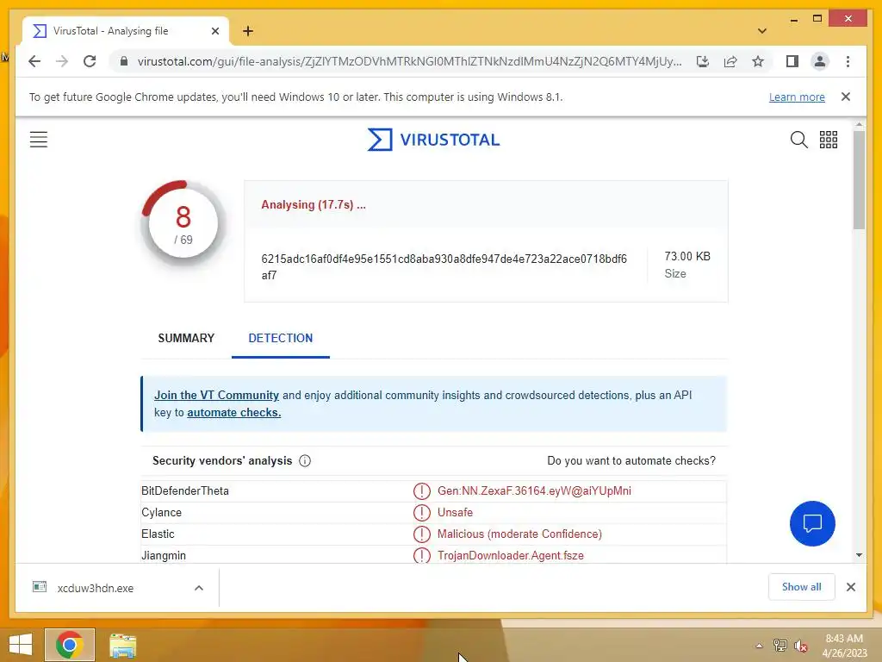Click Do you want to automate checks?

click(x=631, y=461)
